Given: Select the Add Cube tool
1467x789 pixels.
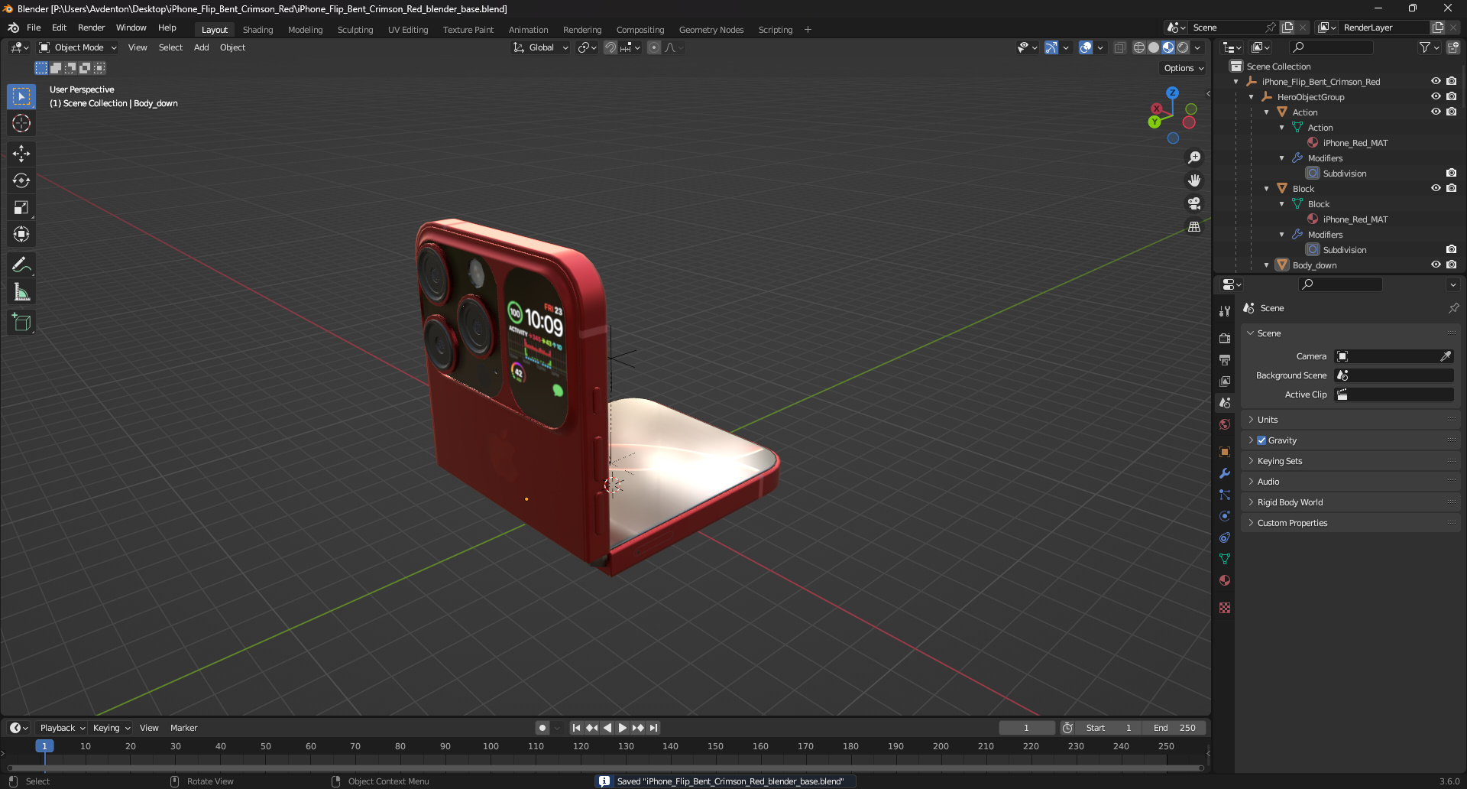Looking at the screenshot, I should point(21,323).
